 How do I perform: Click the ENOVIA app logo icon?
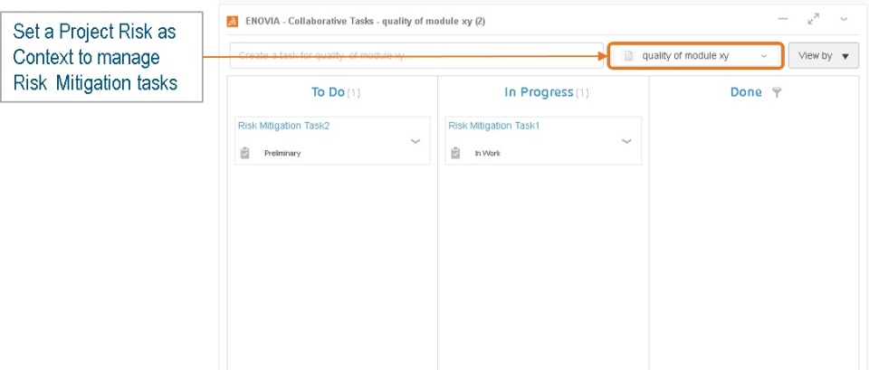coord(233,22)
